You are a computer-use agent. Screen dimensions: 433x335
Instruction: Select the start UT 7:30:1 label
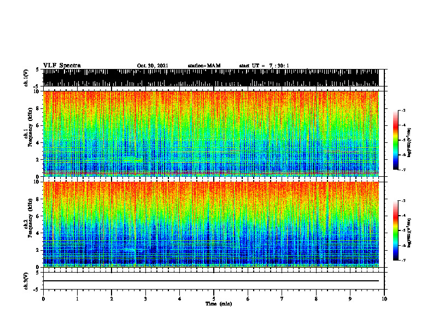(x=264, y=66)
